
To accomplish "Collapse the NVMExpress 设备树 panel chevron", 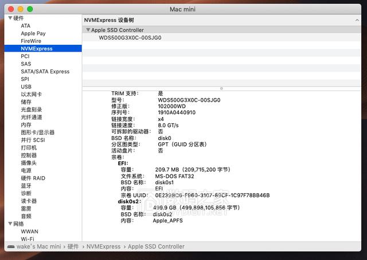I will pyautogui.click(x=357, y=21).
